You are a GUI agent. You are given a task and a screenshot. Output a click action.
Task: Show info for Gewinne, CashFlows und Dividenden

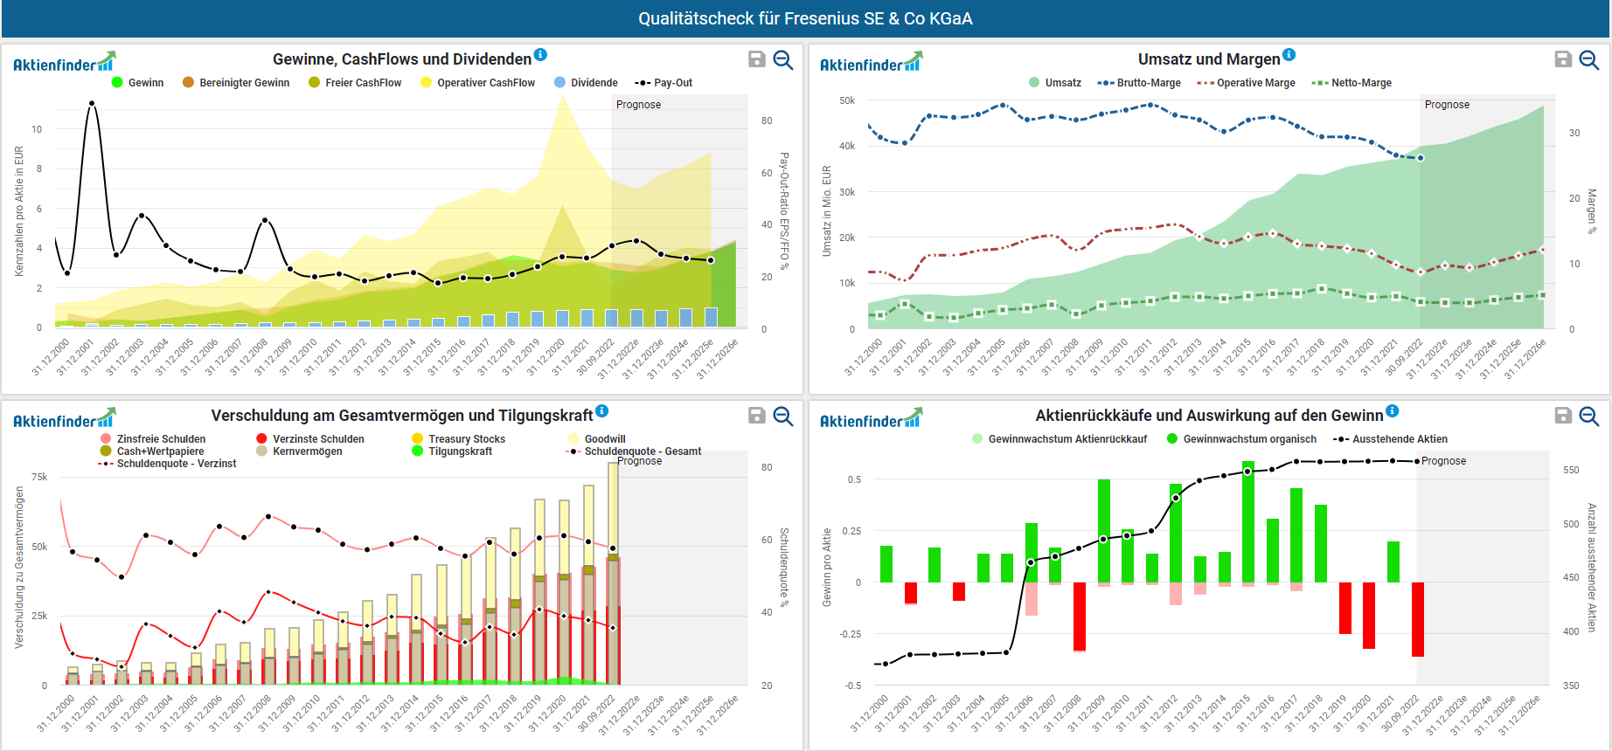[x=540, y=55]
